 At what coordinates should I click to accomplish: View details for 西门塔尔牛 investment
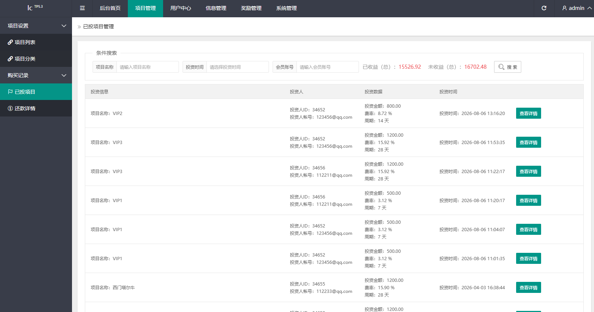tap(528, 287)
